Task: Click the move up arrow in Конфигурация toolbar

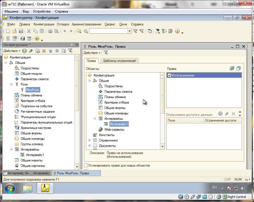Action: coord(50,51)
